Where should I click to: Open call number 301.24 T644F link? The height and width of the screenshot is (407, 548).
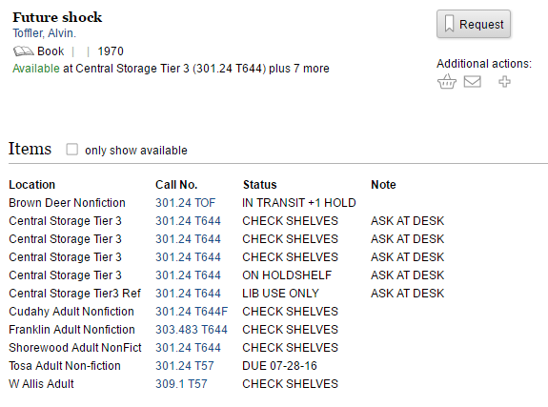point(192,312)
